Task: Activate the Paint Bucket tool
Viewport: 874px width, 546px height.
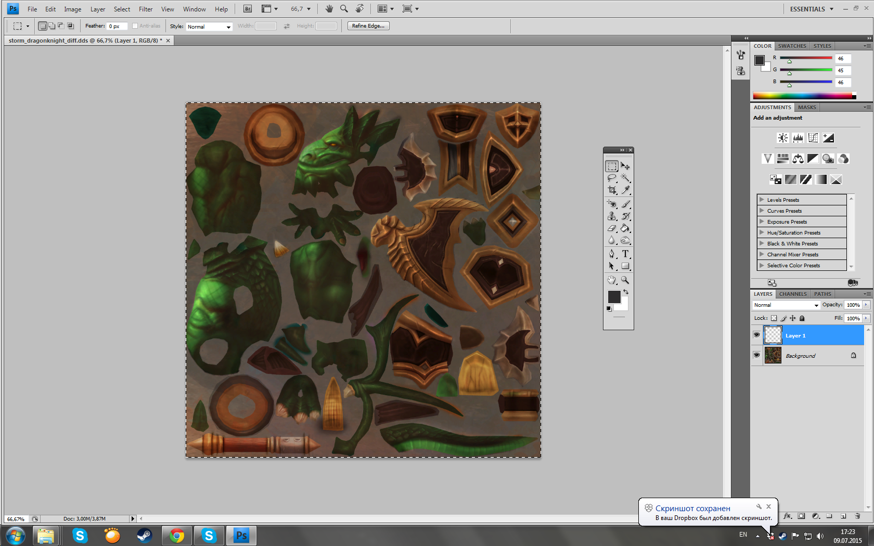Action: coord(625,228)
